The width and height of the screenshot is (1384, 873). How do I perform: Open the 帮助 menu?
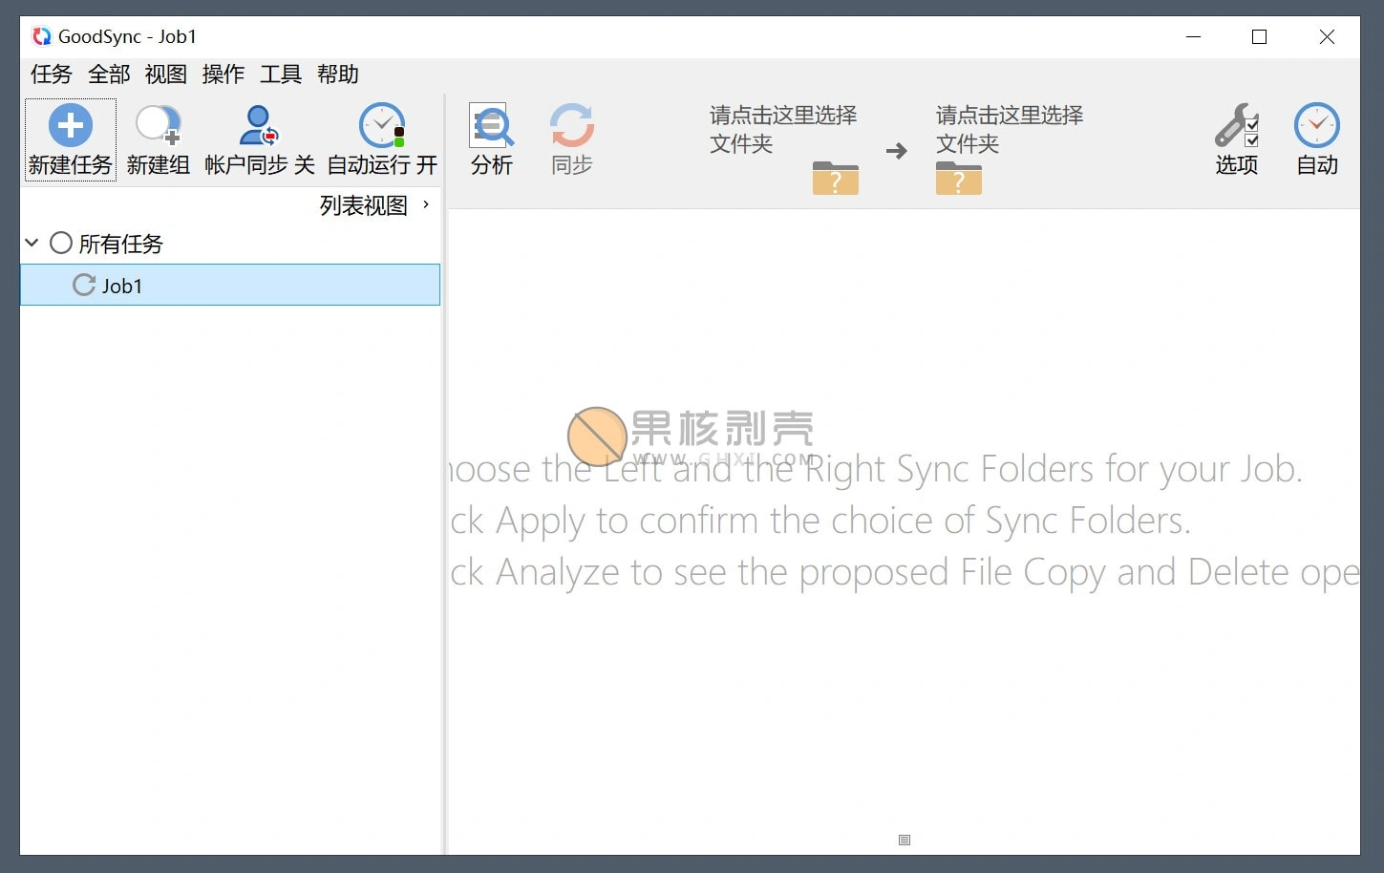coord(338,74)
